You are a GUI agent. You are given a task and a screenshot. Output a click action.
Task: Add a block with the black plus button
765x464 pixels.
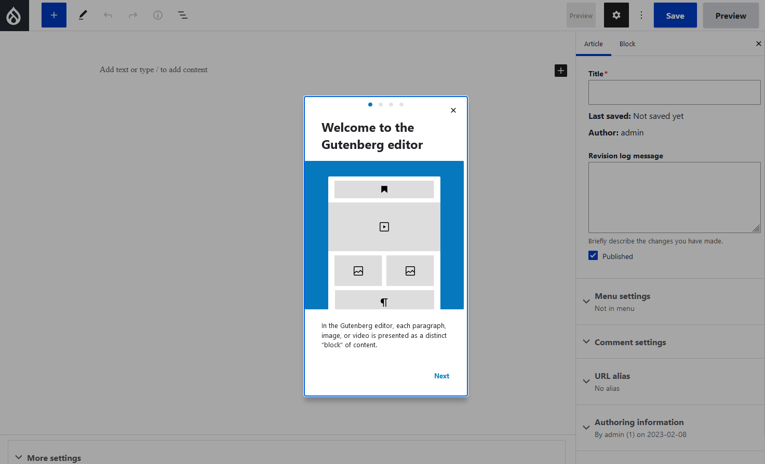pyautogui.click(x=561, y=71)
